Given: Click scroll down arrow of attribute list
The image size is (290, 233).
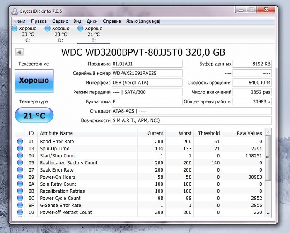Looking at the screenshot, I should 268,214.
